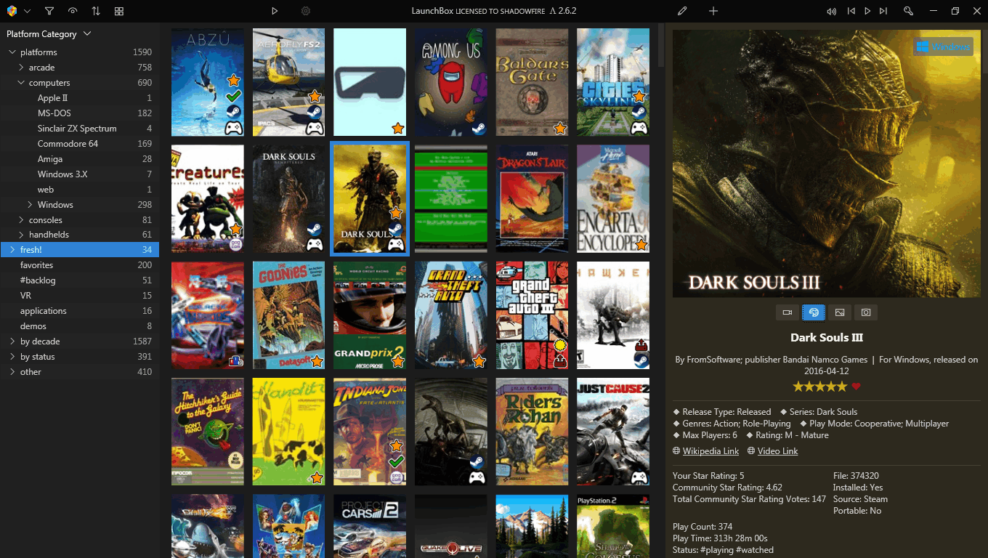The width and height of the screenshot is (988, 558).
Task: Open the Video Link
Action: point(777,451)
